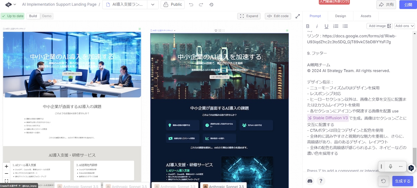Viewport: 417px width, 188px height.
Task: Click the 共有 share button
Action: click(x=386, y=5)
